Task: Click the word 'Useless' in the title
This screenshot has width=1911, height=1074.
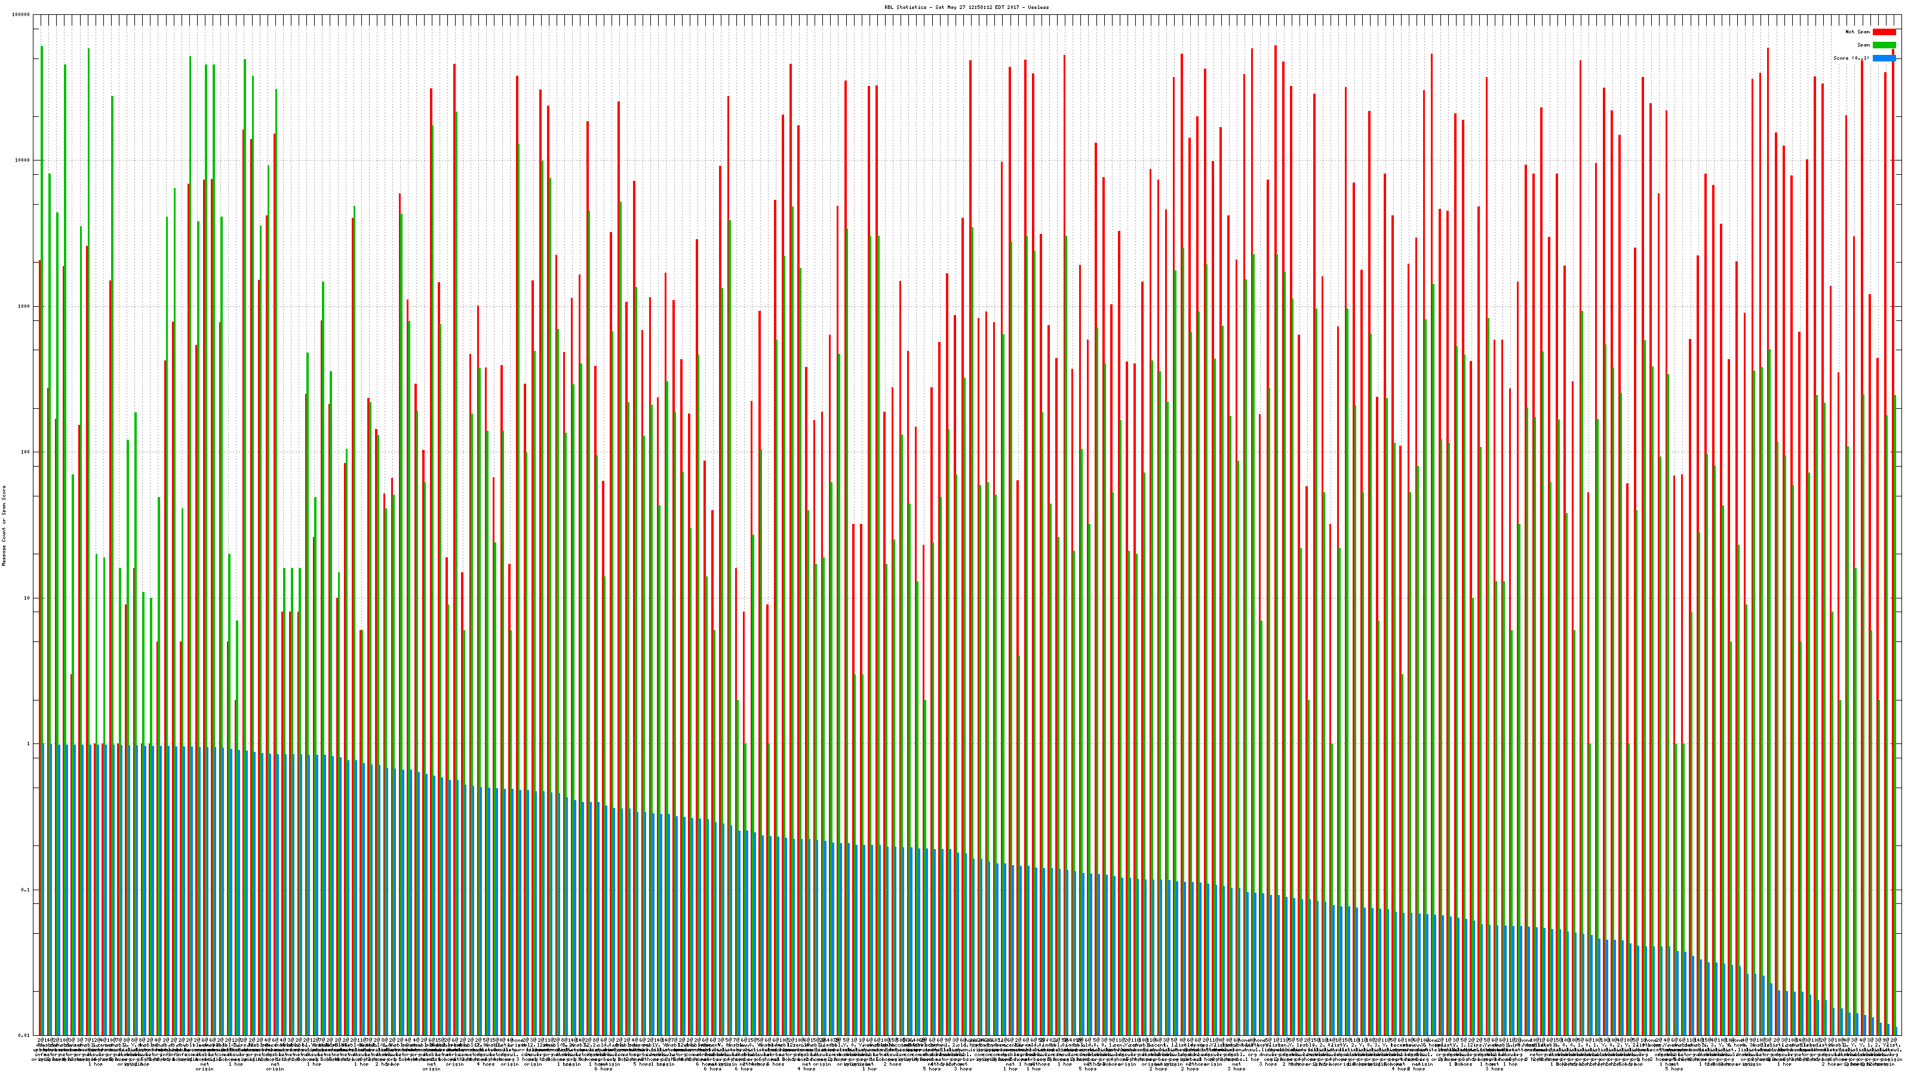Action: tap(1039, 7)
